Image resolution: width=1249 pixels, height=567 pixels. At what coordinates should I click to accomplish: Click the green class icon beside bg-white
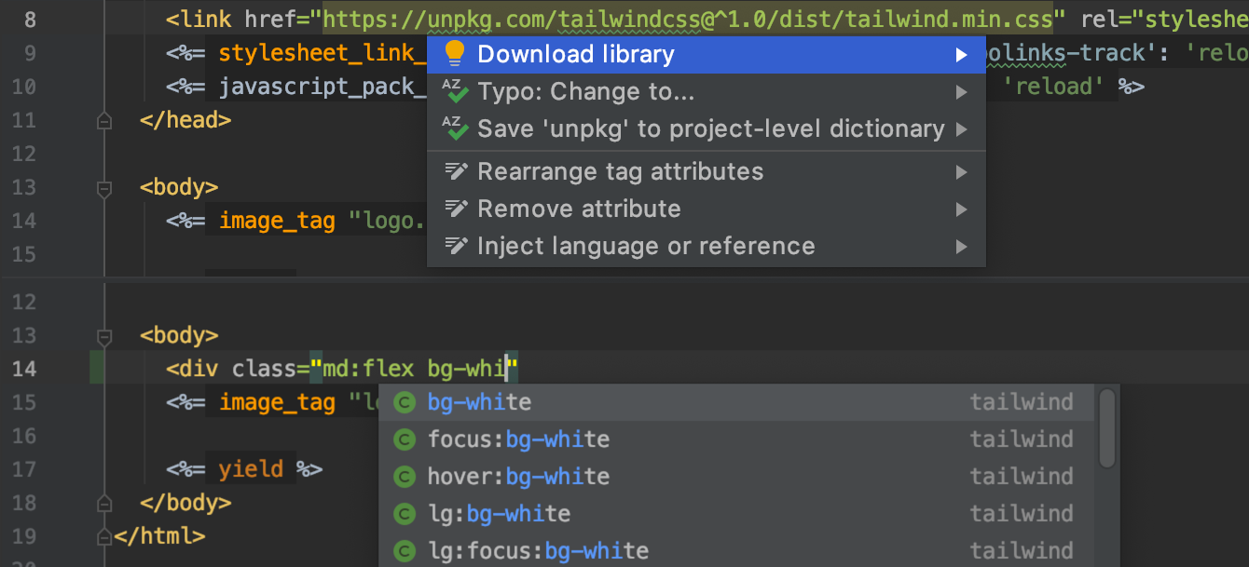click(404, 402)
